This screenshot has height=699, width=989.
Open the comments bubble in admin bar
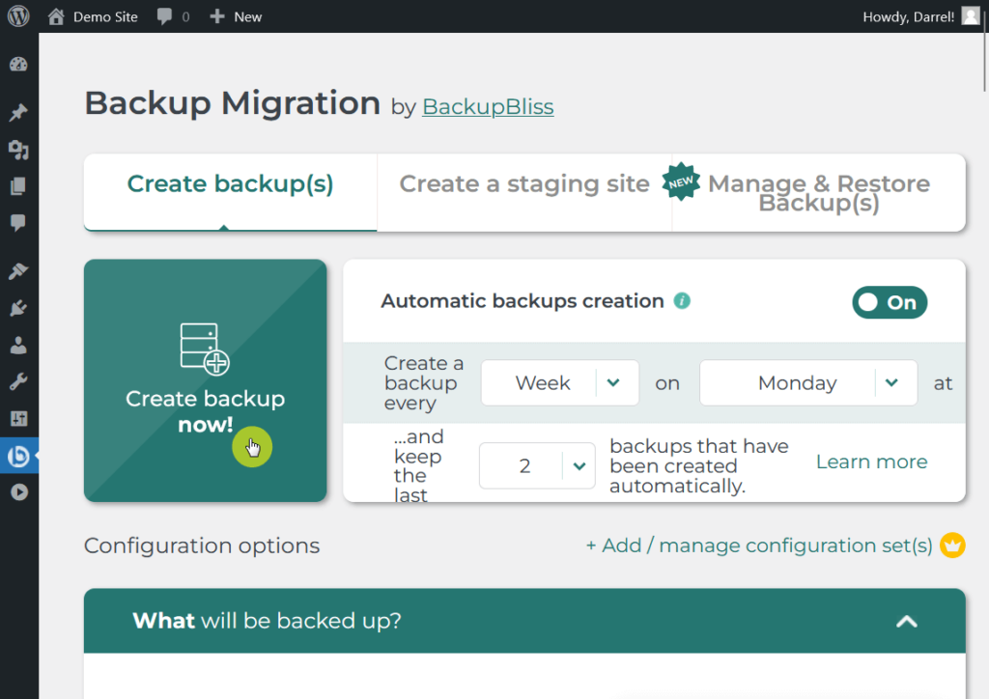(164, 16)
